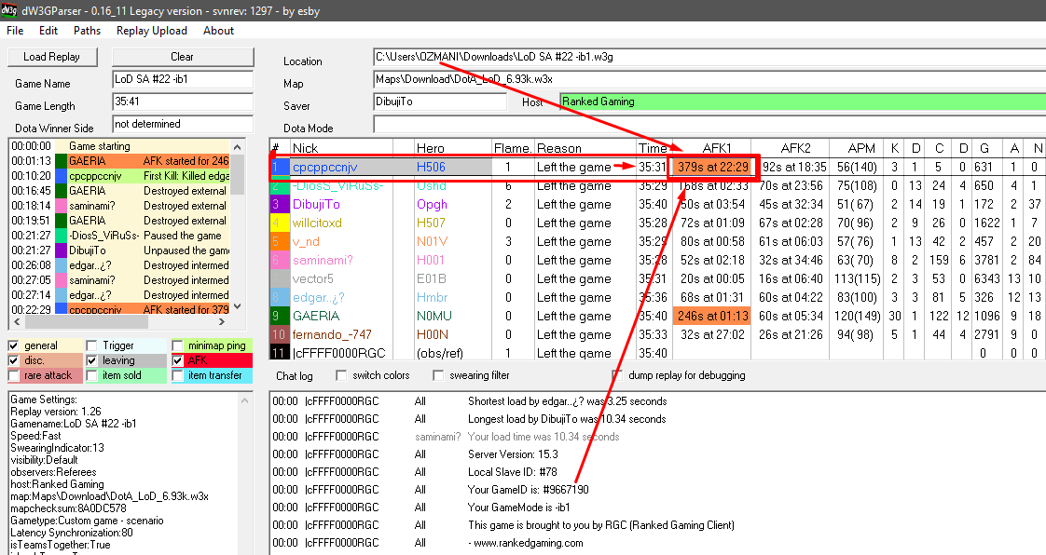Screen dimensions: 1046x555
Task: Click the purple slot 3 color cell
Action: click(x=279, y=205)
